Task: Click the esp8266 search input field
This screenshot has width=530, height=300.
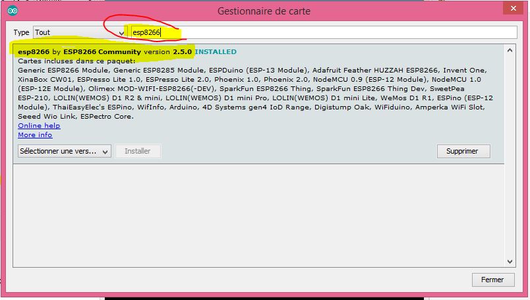Action: [x=324, y=32]
